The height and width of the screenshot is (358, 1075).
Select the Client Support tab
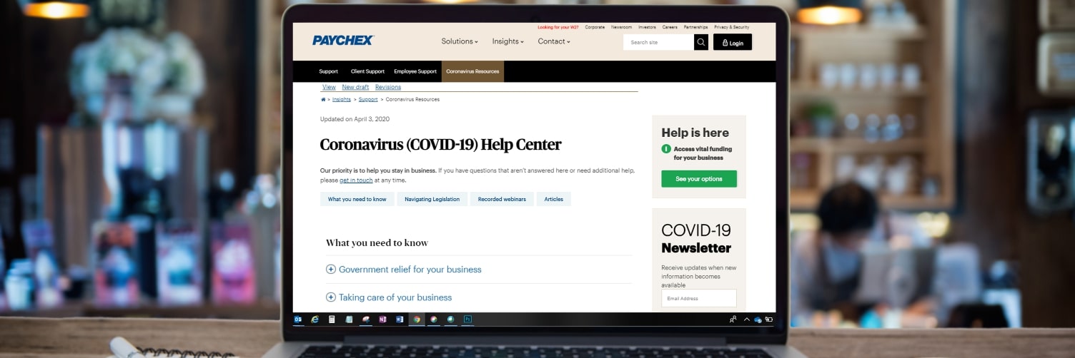click(x=367, y=71)
